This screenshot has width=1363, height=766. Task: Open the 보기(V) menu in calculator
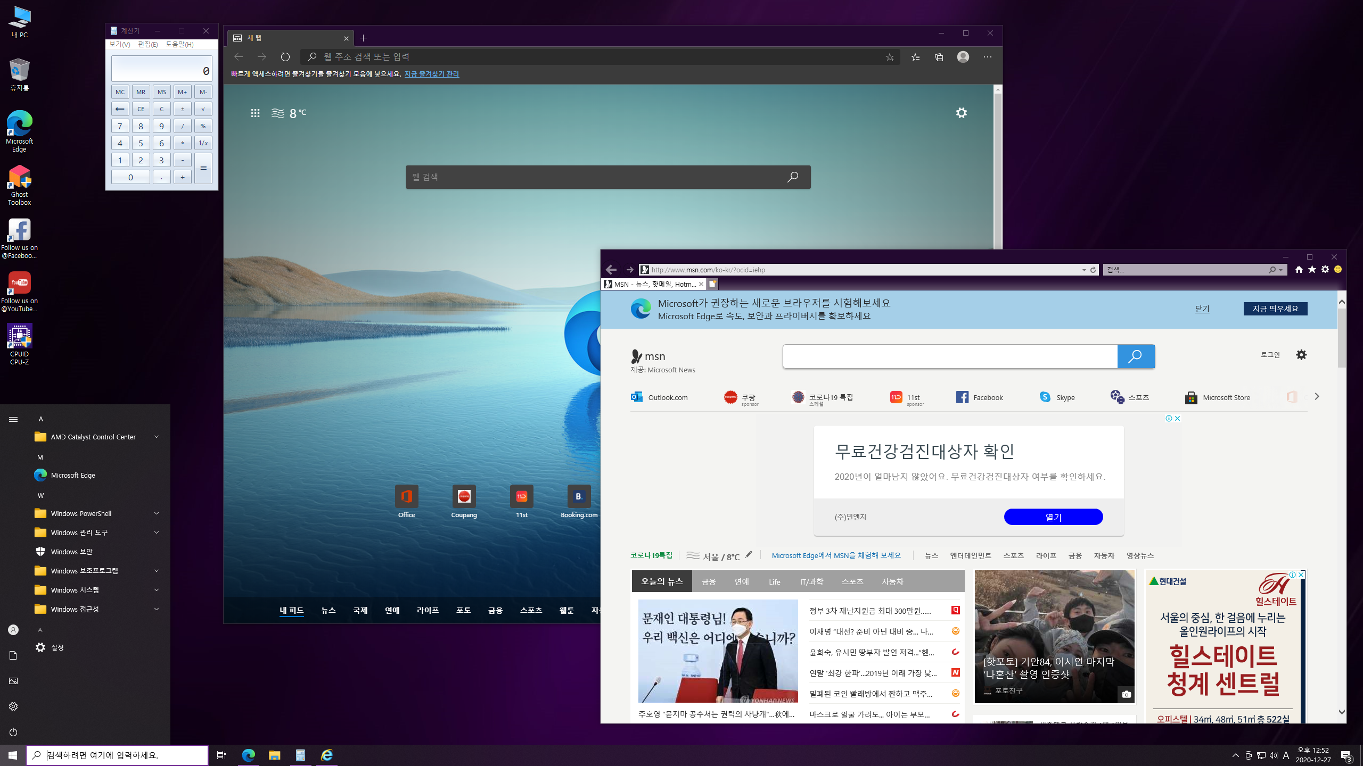pos(119,44)
